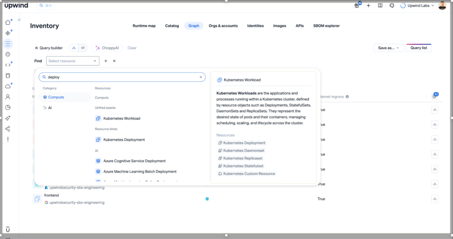The width and height of the screenshot is (453, 239).
Task: Open the Upwind Labs organization dropdown
Action: tap(417, 5)
